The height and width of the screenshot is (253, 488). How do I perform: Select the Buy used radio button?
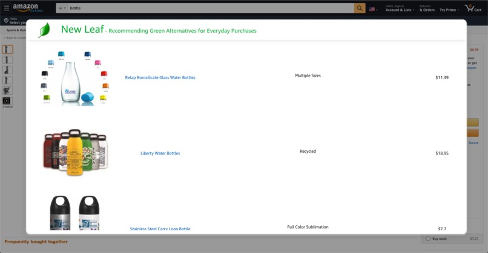coord(428,239)
